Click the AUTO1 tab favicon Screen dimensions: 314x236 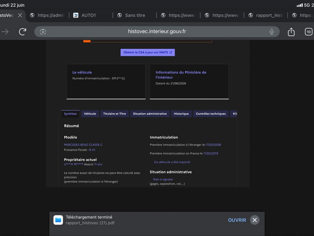[x=76, y=15]
